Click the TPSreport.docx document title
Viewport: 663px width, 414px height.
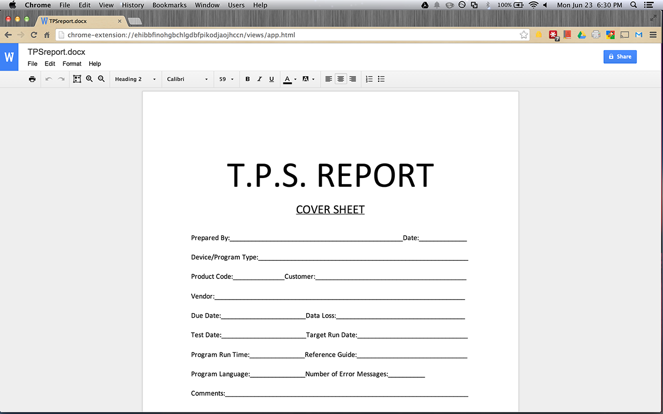click(56, 52)
